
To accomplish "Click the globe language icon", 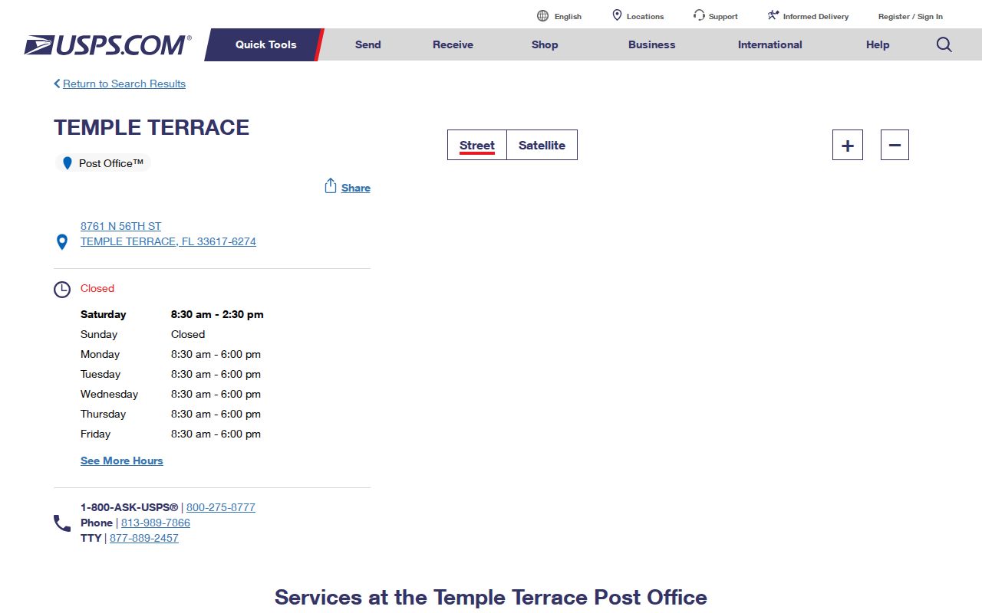I will pos(543,16).
